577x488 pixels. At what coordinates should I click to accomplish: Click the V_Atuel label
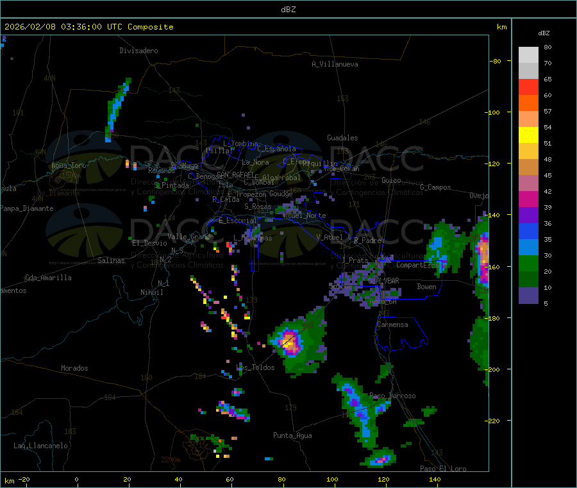pyautogui.click(x=330, y=237)
